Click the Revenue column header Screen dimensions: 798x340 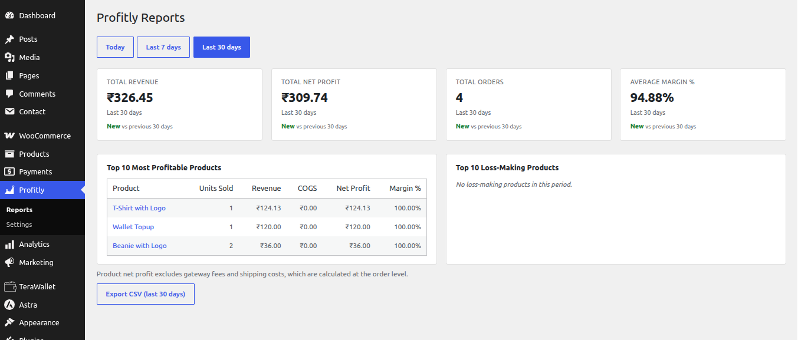coord(266,189)
